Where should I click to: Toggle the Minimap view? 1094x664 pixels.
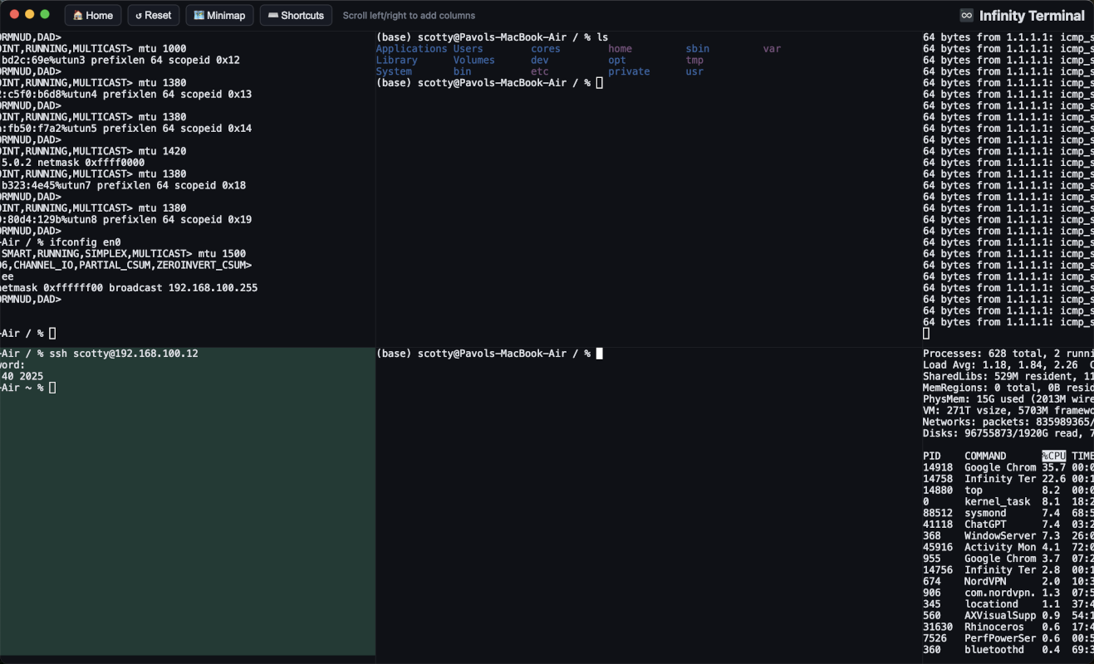point(219,15)
